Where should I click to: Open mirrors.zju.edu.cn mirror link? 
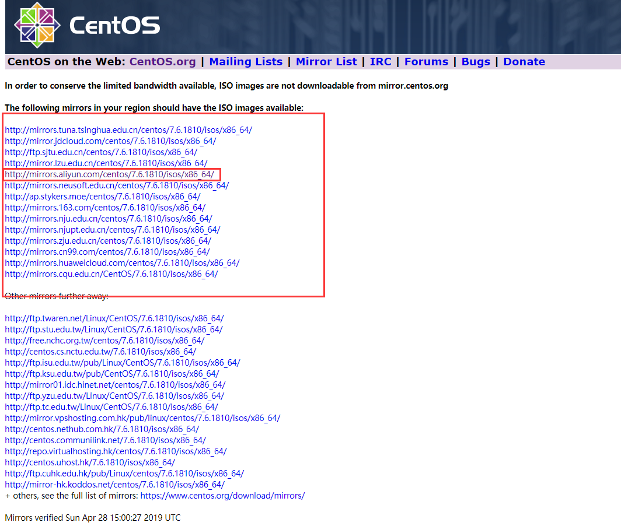click(x=108, y=241)
